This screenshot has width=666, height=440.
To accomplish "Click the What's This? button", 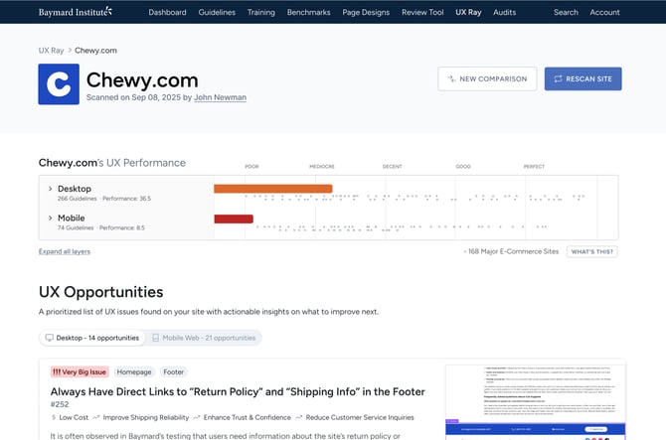I will [x=591, y=251].
